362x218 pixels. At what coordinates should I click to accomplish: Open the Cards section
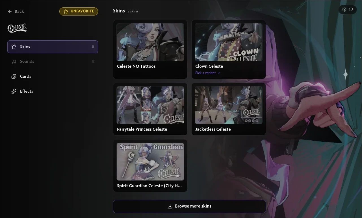[53, 77]
